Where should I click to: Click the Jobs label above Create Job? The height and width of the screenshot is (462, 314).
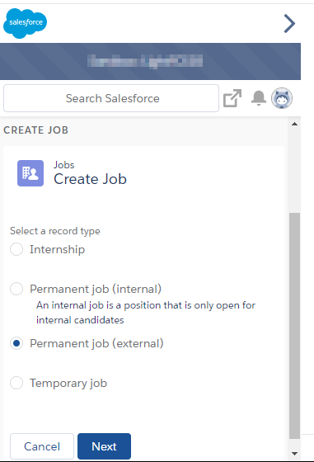(x=63, y=165)
